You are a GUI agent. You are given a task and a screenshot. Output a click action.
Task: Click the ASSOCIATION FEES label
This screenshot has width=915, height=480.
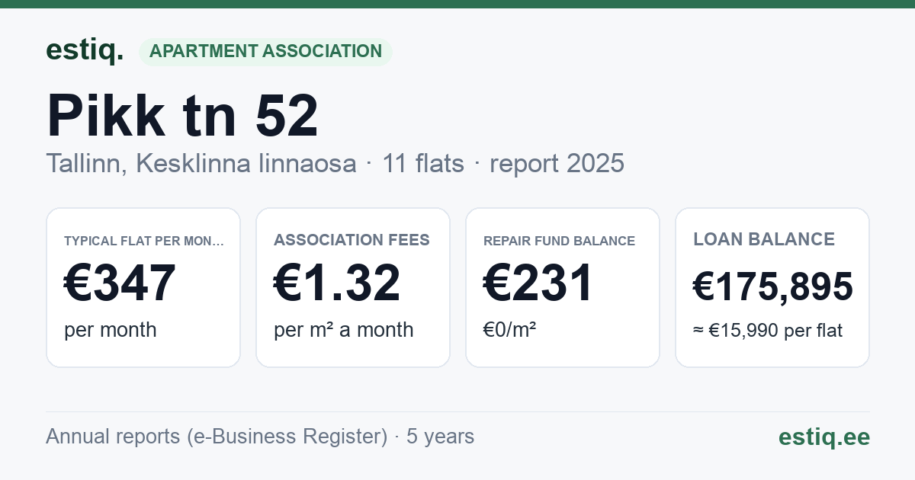coord(352,240)
